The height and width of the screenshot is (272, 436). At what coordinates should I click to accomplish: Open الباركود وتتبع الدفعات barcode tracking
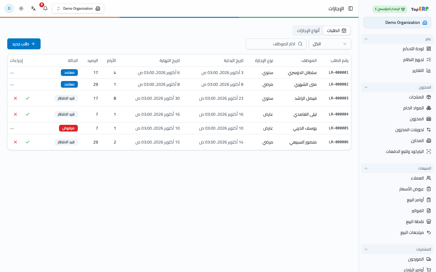(397, 151)
